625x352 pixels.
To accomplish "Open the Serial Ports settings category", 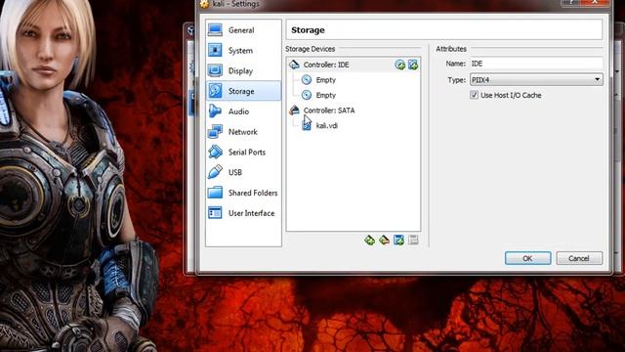I will (243, 153).
